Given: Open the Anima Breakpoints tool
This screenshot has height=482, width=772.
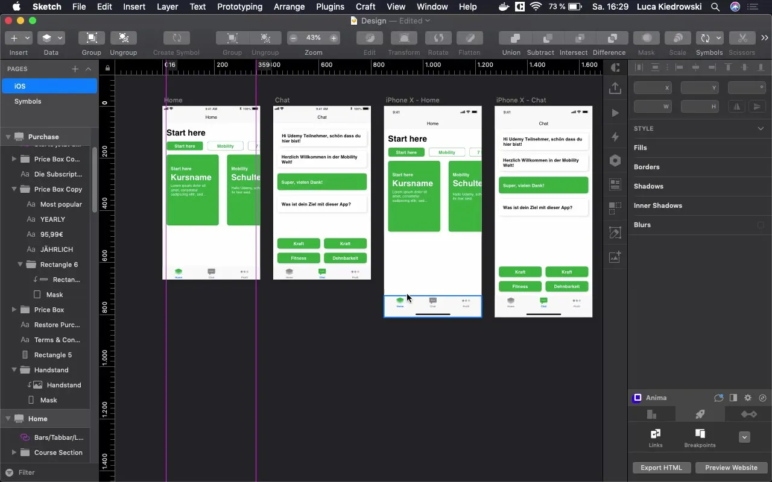Looking at the screenshot, I should (x=700, y=438).
